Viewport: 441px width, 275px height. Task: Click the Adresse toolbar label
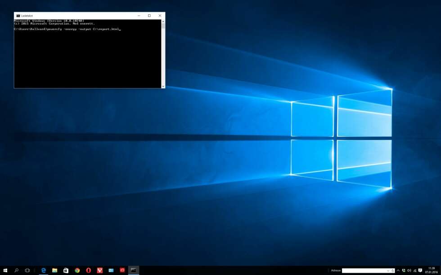[336, 271]
